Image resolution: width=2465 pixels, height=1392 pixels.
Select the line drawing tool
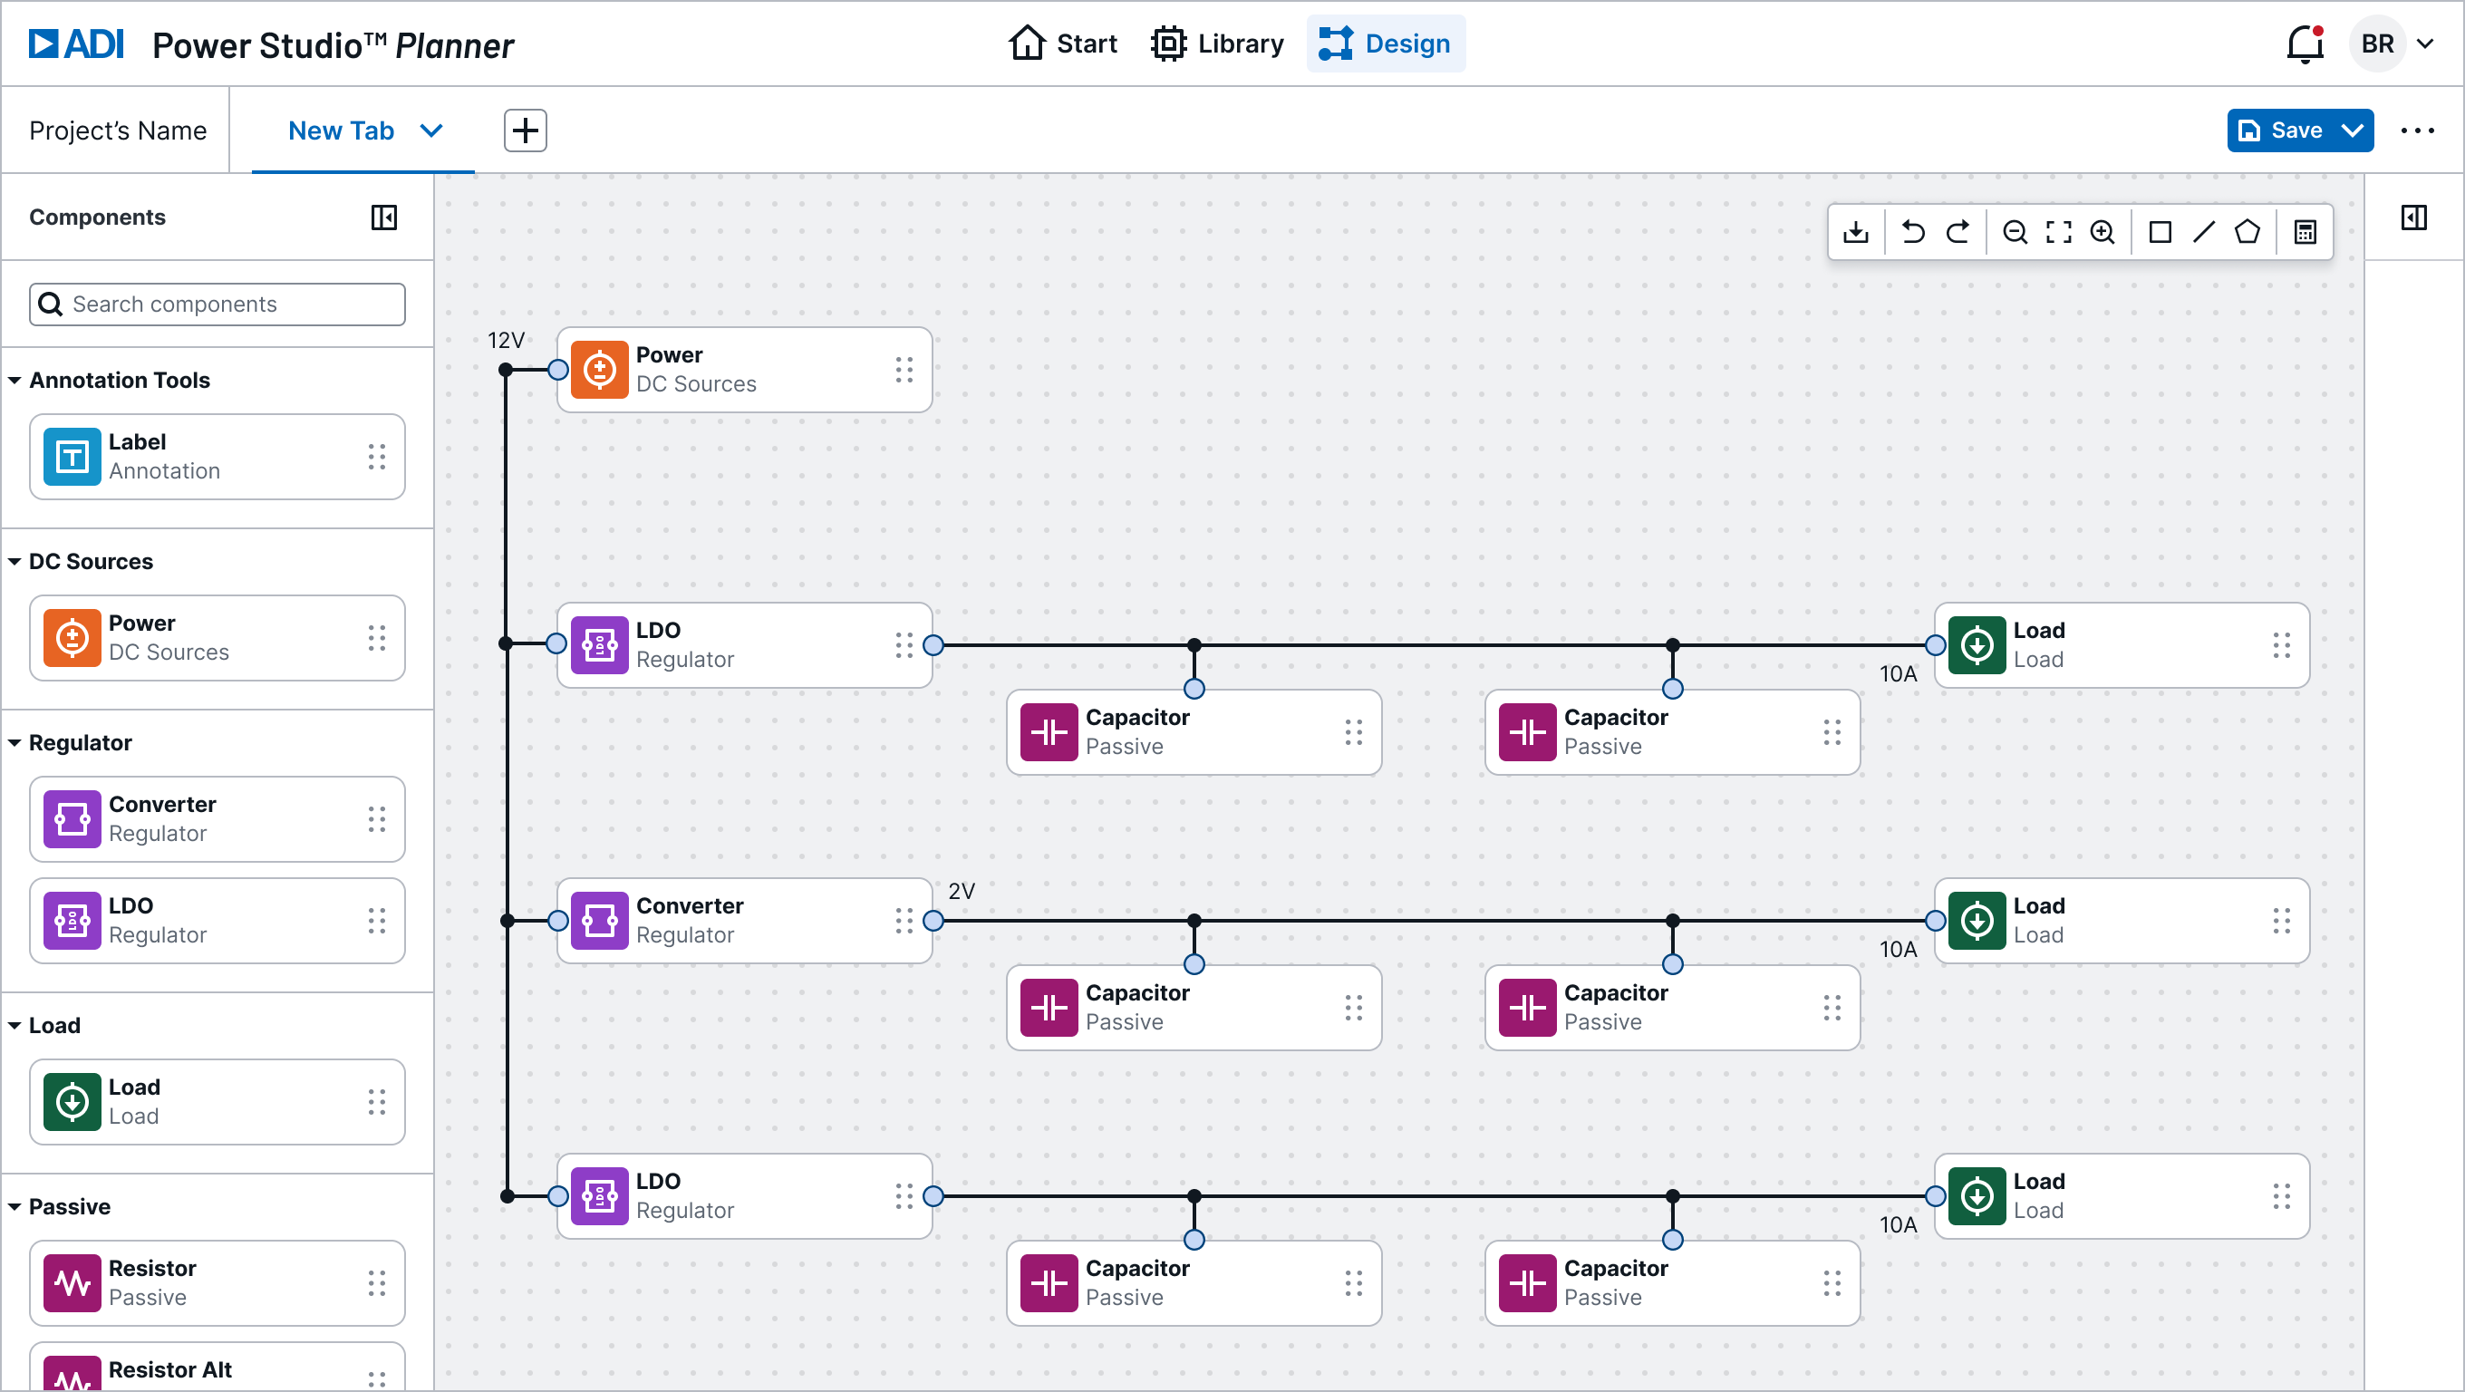pyautogui.click(x=2204, y=233)
